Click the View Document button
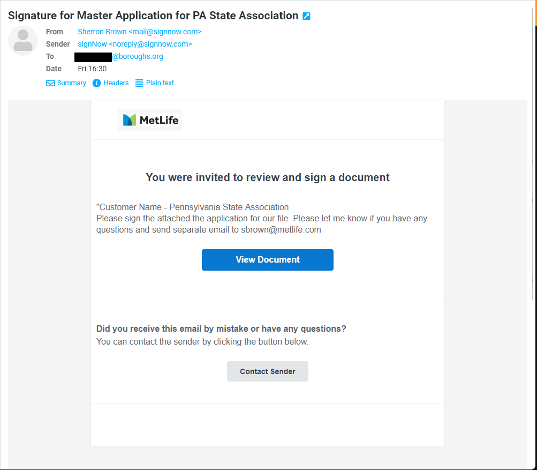The height and width of the screenshot is (470, 537). click(x=268, y=260)
